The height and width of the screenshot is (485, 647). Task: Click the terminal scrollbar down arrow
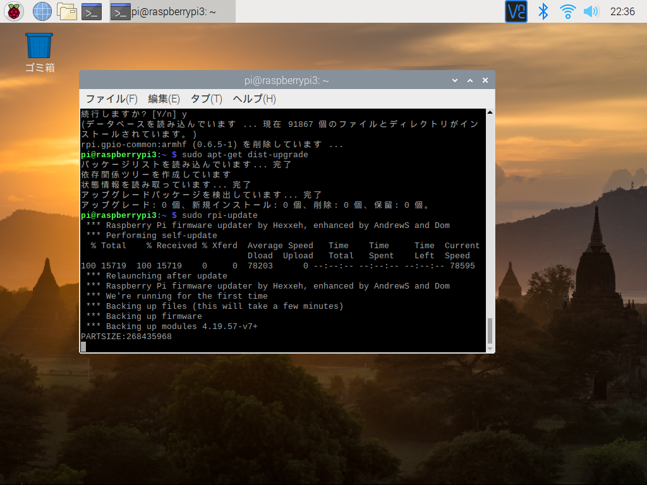(x=490, y=349)
